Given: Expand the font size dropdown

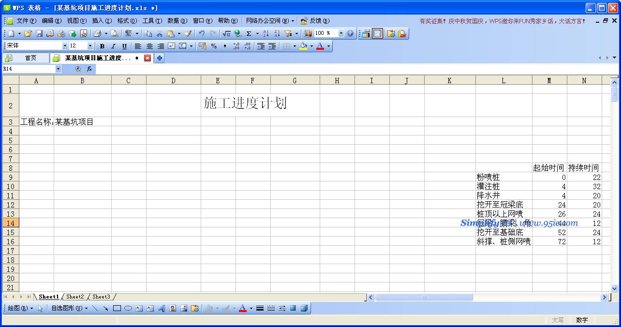Looking at the screenshot, I should [90, 46].
